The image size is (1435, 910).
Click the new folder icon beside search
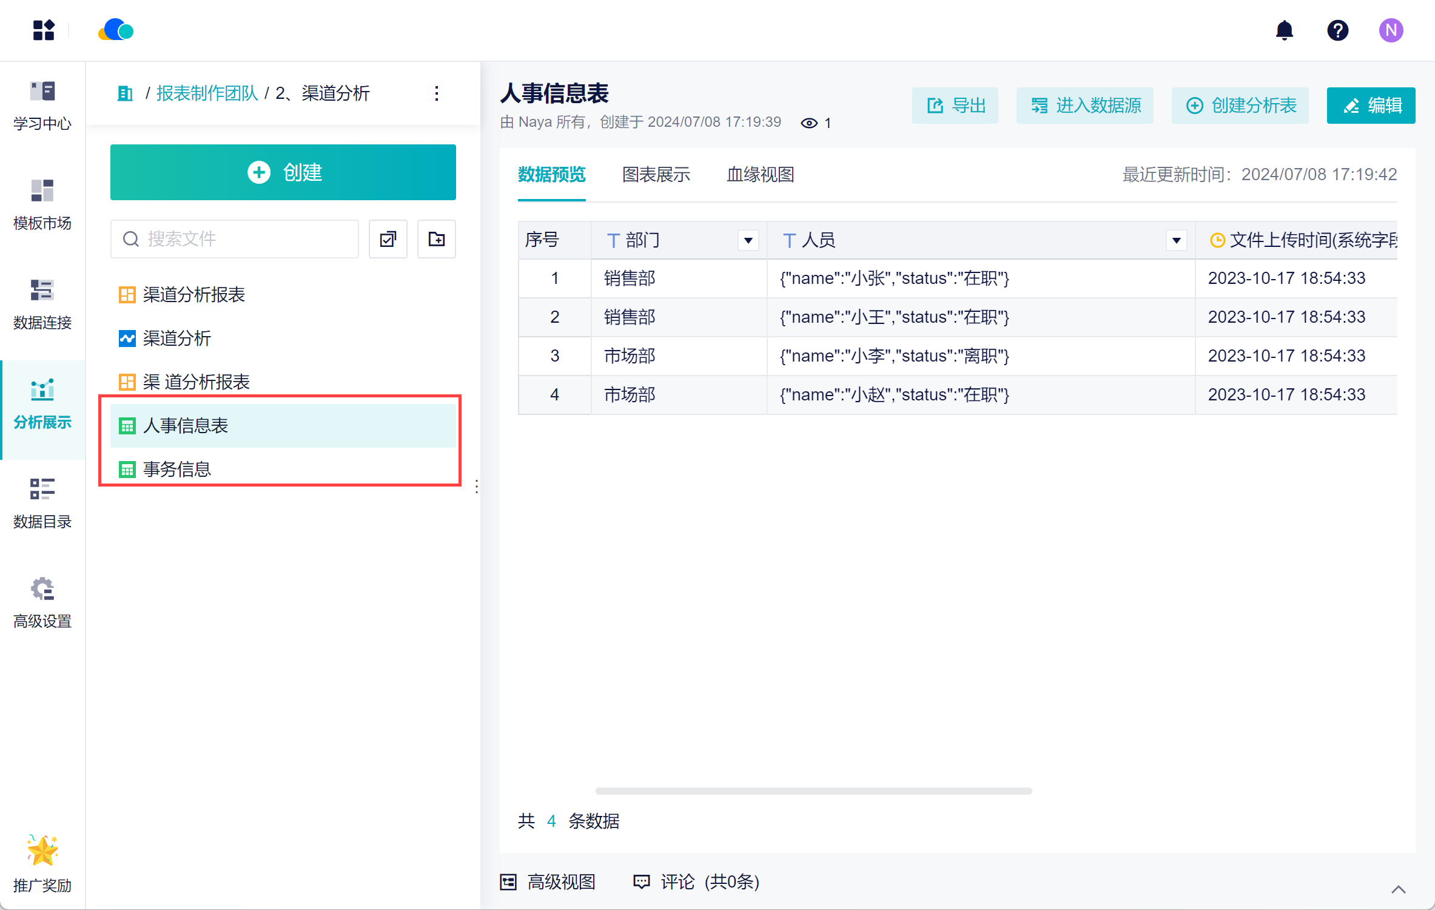[x=436, y=239]
